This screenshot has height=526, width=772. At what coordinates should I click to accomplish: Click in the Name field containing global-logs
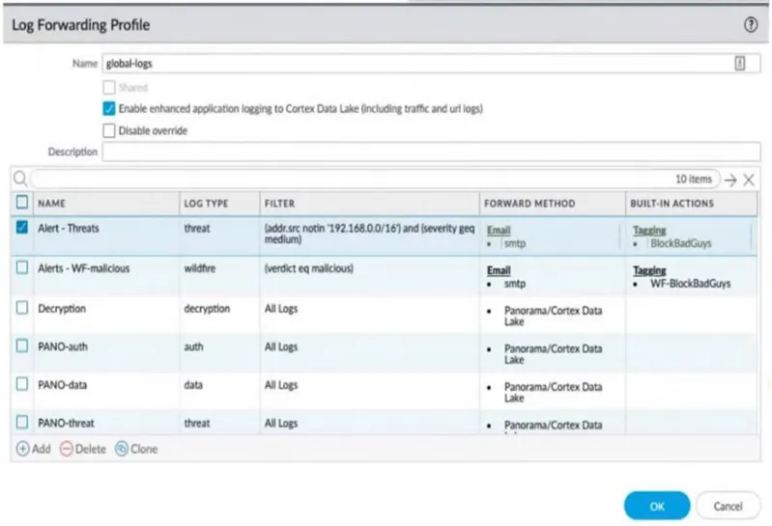pyautogui.click(x=431, y=64)
